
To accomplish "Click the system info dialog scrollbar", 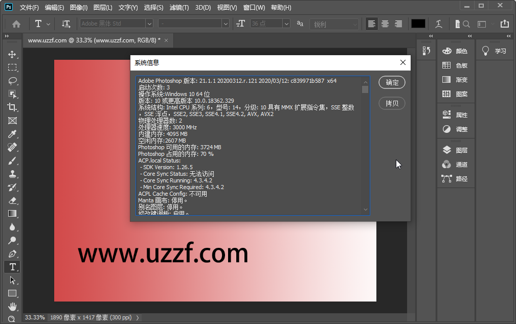I will (x=365, y=90).
